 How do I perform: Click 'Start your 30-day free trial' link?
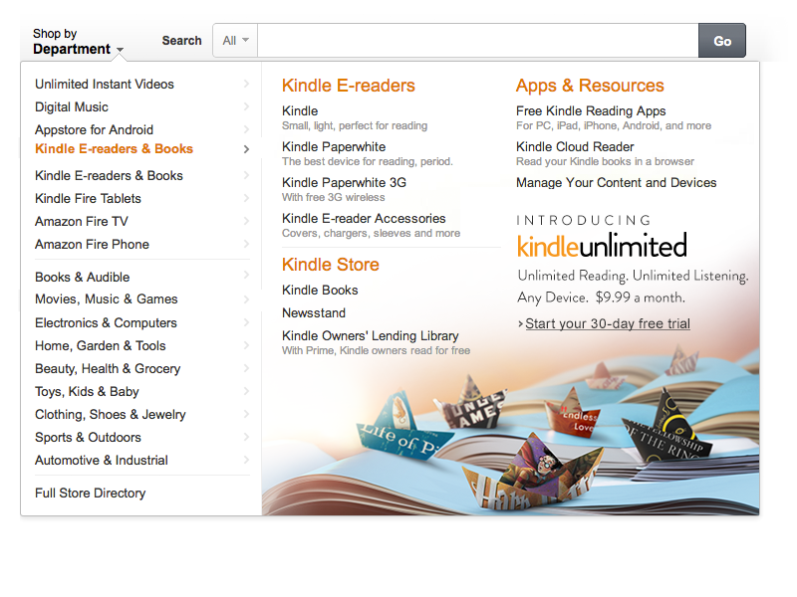[x=608, y=323]
